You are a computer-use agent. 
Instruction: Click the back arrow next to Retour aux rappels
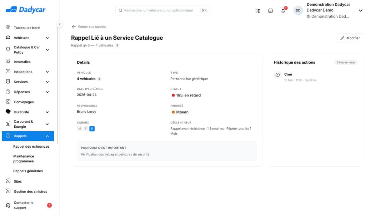click(x=74, y=27)
